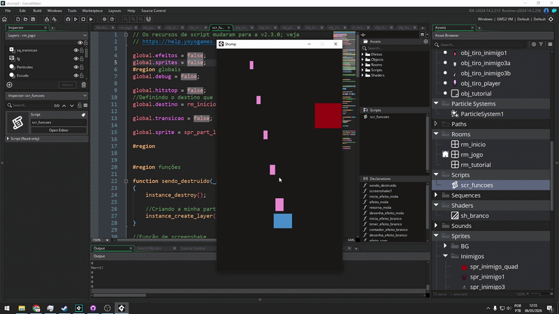This screenshot has height=314, width=559.
Task: Click the move-arrows icon above the Assets mini-panel
Action: click(363, 35)
